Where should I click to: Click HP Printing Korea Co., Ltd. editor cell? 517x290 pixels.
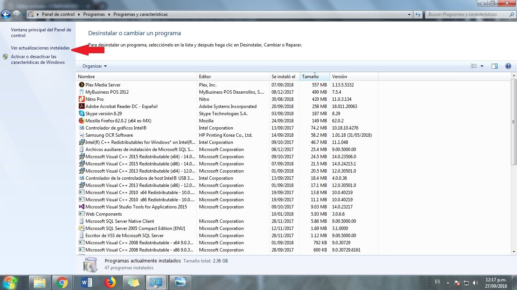pyautogui.click(x=226, y=135)
